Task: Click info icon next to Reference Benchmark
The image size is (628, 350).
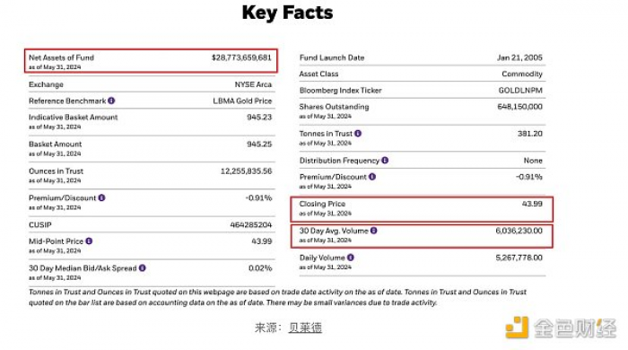Action: (111, 101)
